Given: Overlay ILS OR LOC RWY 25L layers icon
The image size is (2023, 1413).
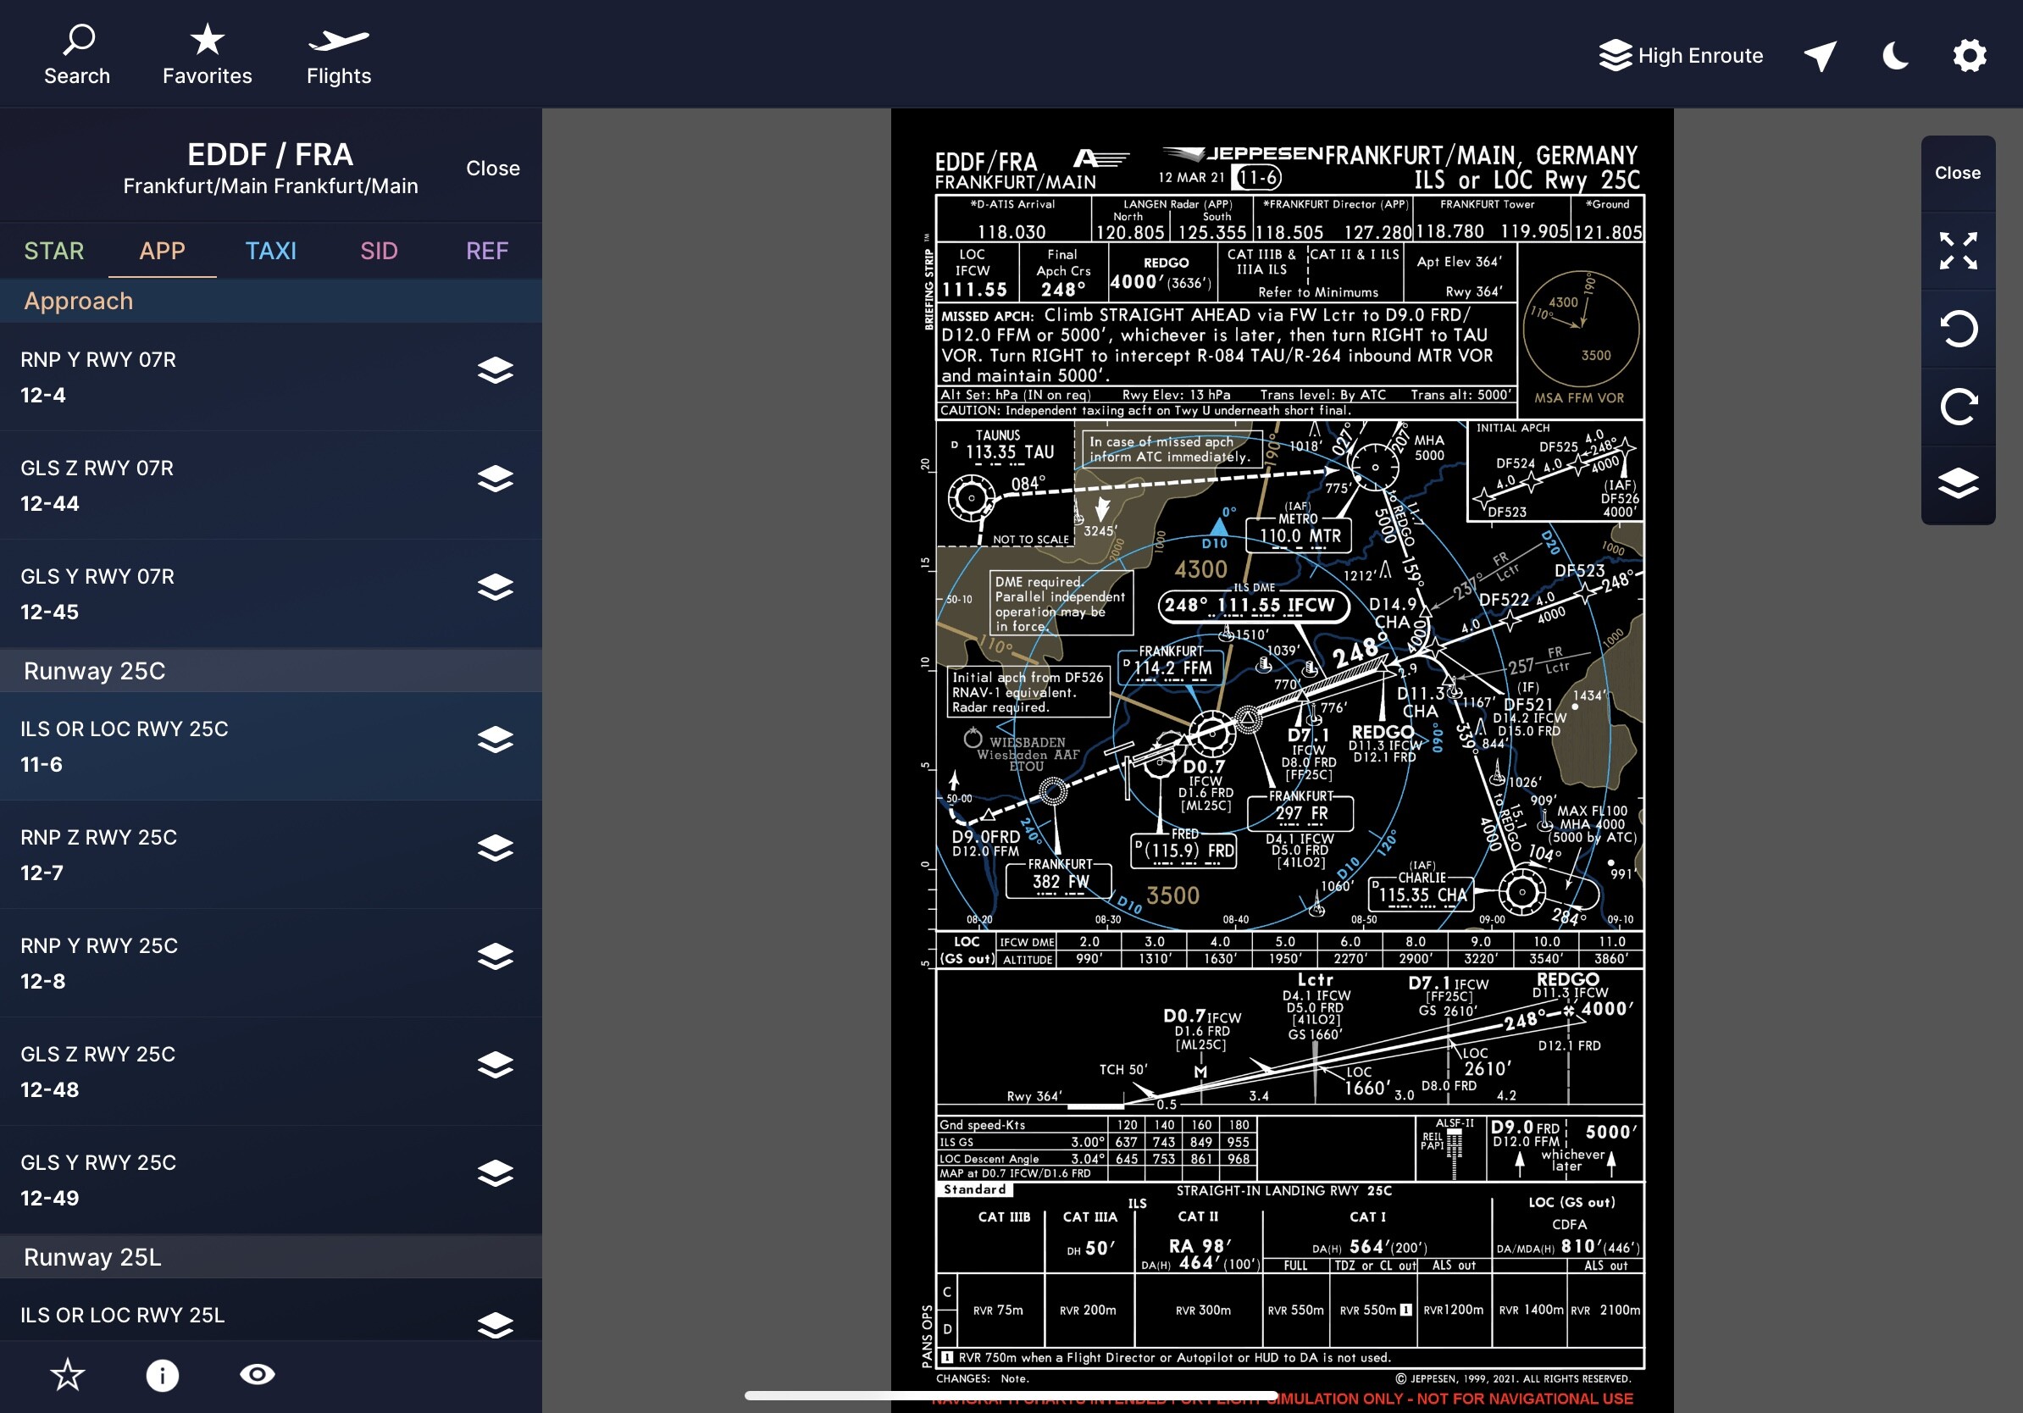Looking at the screenshot, I should click(496, 1325).
